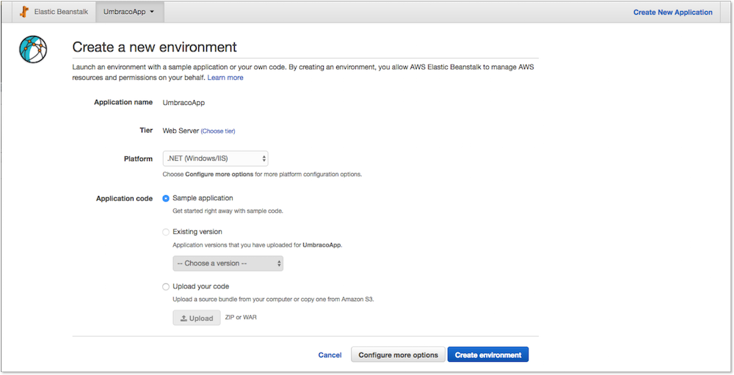Click the Upload source bundle button

pyautogui.click(x=197, y=318)
